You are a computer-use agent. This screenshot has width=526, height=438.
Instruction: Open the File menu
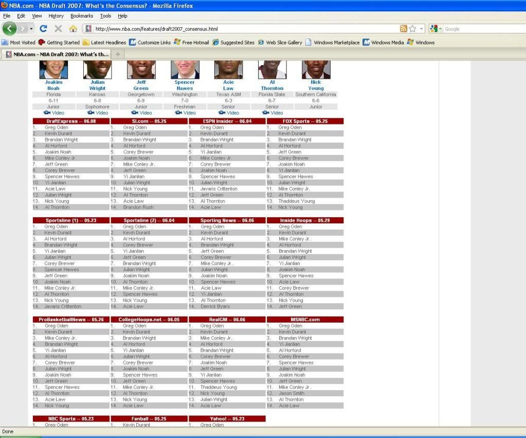click(x=7, y=16)
